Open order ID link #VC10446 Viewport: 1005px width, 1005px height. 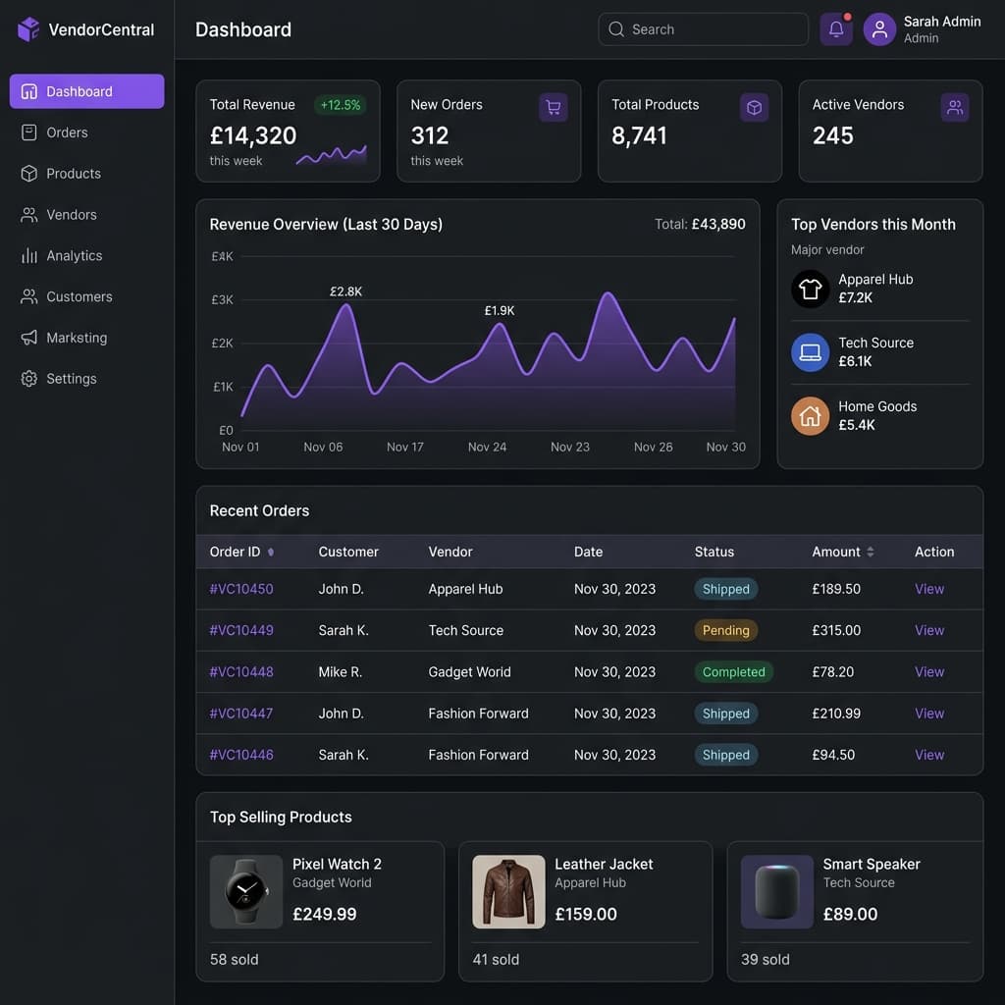(x=241, y=755)
